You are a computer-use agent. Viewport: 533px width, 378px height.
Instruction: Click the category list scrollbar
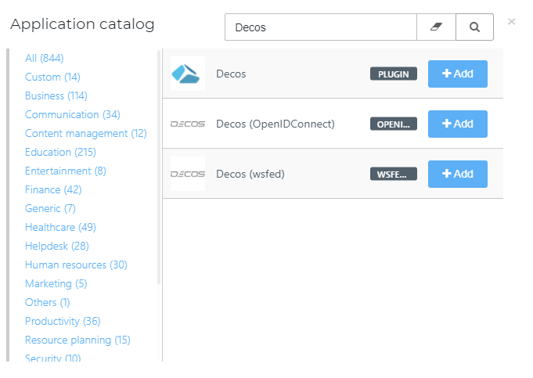[158, 167]
